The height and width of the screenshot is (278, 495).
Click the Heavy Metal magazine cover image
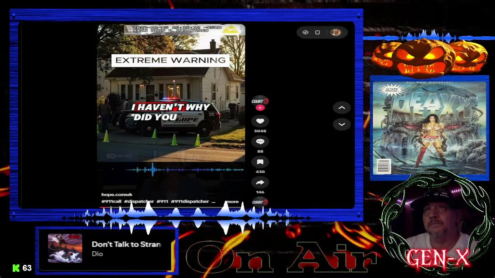(x=429, y=128)
